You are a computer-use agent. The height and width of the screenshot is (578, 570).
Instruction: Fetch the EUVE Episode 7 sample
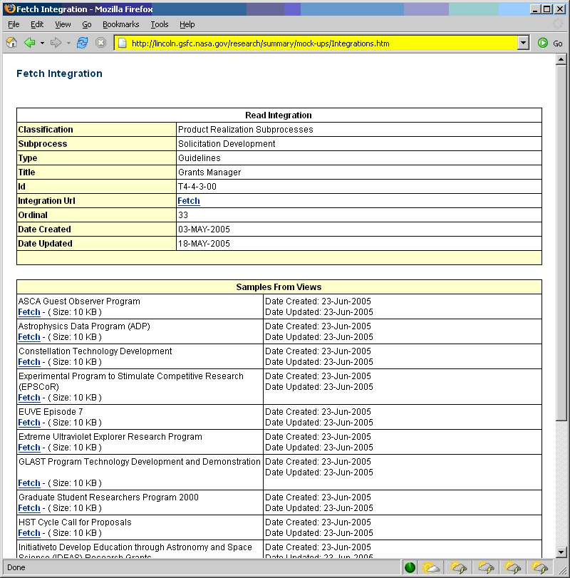29,423
